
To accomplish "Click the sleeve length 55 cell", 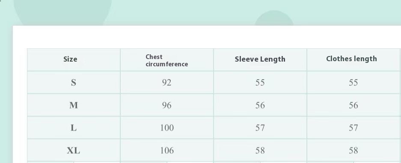I will 260,83.
